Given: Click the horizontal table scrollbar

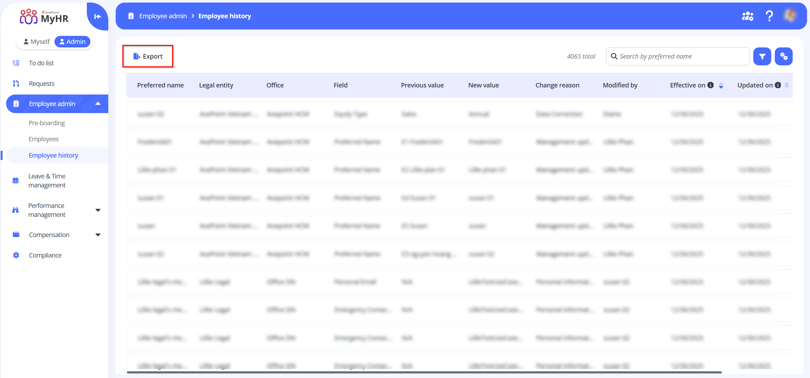Looking at the screenshot, I should (x=424, y=372).
